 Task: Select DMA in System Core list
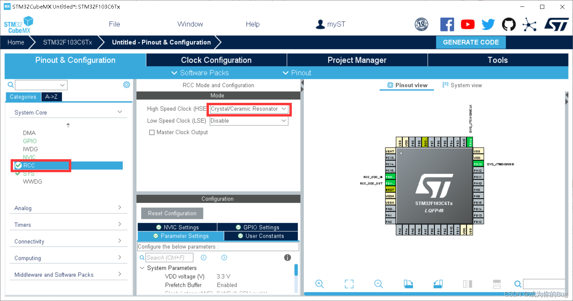coord(29,133)
